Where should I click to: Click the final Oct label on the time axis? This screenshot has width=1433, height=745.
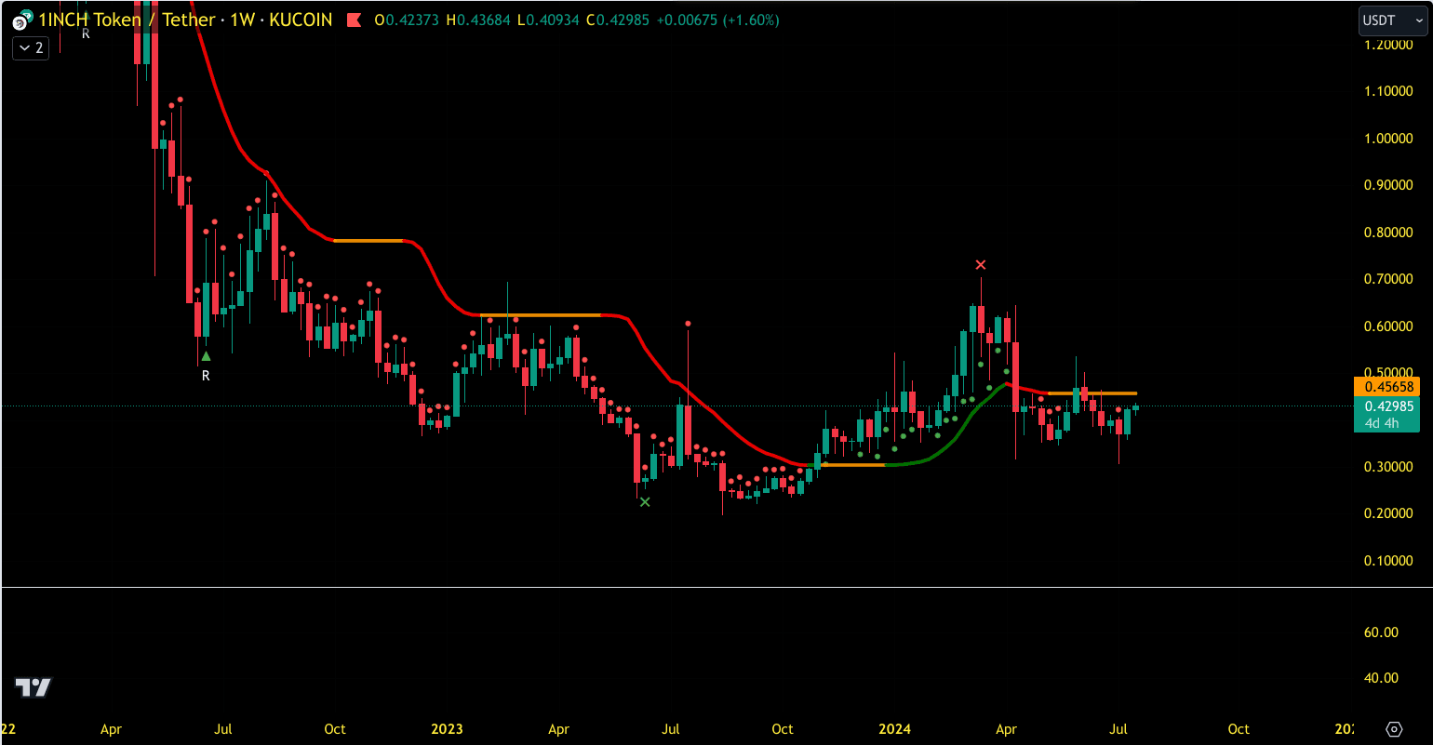point(1239,729)
